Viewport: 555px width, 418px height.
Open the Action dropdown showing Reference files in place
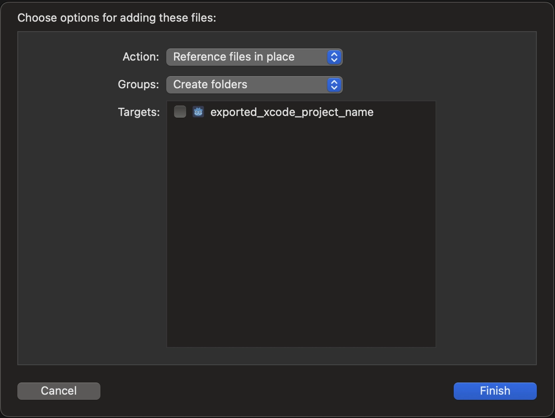point(247,57)
